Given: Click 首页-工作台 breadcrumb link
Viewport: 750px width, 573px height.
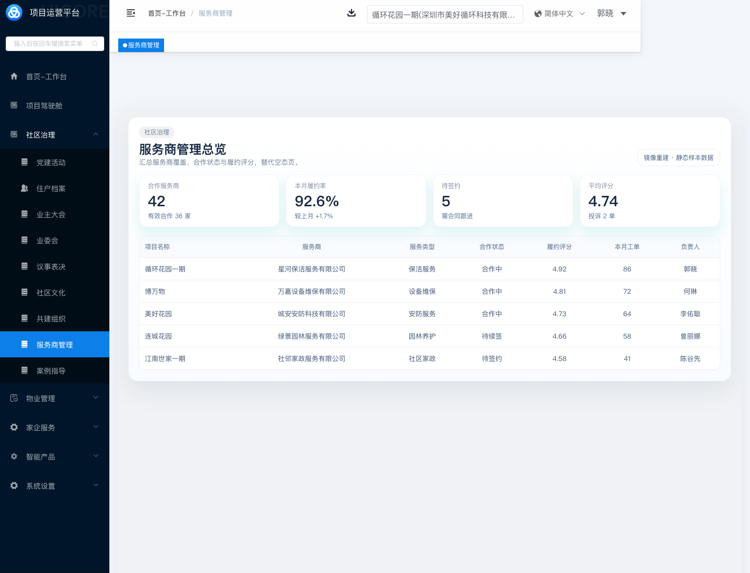Looking at the screenshot, I should [x=167, y=14].
